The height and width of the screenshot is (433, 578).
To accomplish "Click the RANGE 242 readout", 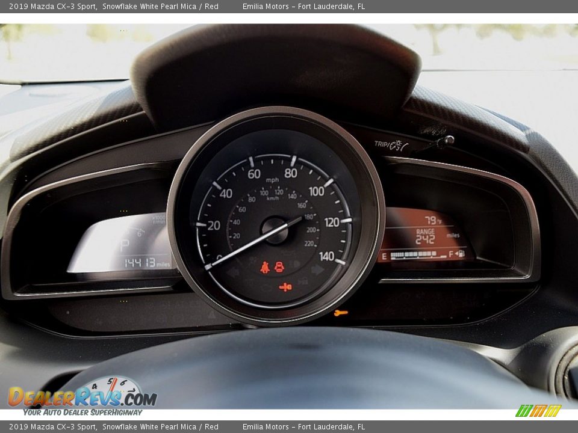I will (425, 236).
